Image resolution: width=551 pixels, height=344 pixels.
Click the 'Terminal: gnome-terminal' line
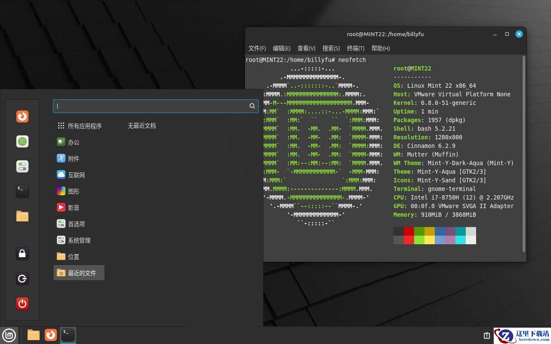(435, 189)
